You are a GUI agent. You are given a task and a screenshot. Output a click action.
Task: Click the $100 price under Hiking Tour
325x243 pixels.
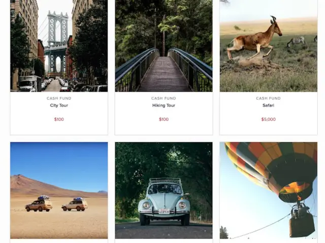164,119
